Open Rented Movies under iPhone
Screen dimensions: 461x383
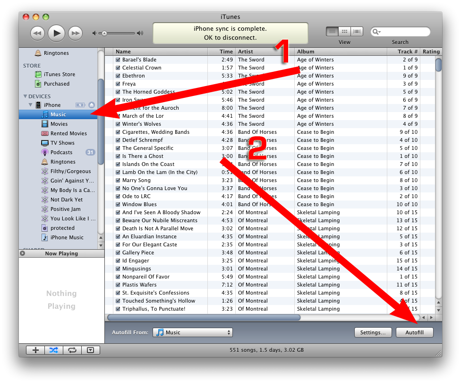coord(58,133)
